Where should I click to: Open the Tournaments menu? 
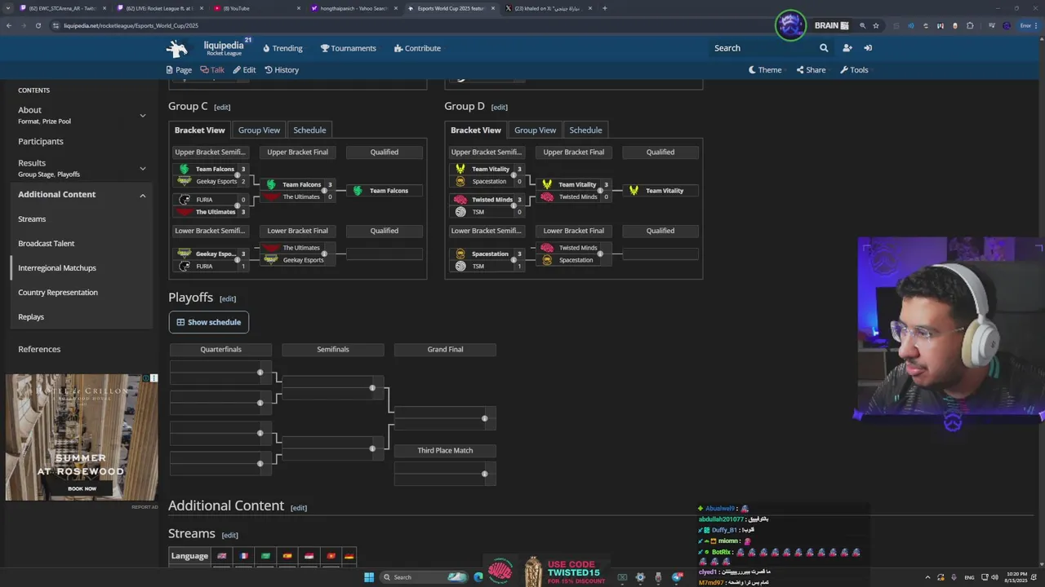tap(349, 48)
